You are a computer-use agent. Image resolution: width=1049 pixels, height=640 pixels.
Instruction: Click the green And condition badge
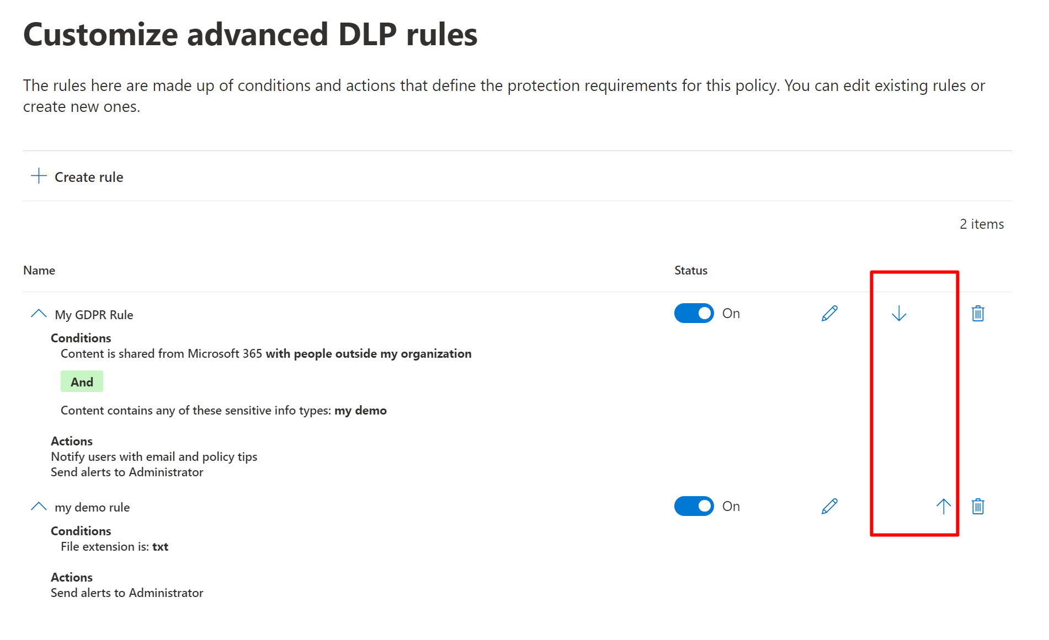pos(82,381)
